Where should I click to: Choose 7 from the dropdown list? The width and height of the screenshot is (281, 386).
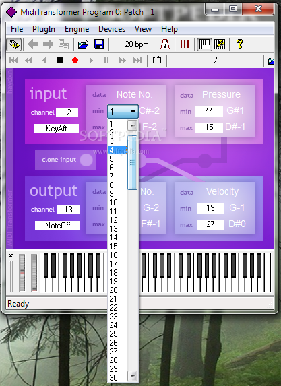(117, 176)
